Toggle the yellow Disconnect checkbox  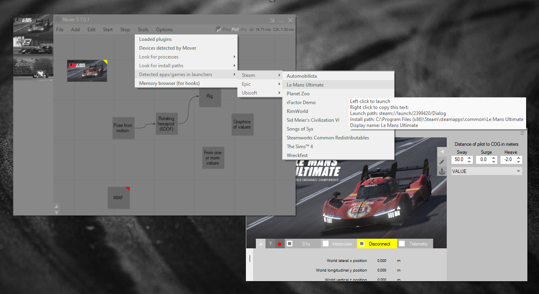362,244
